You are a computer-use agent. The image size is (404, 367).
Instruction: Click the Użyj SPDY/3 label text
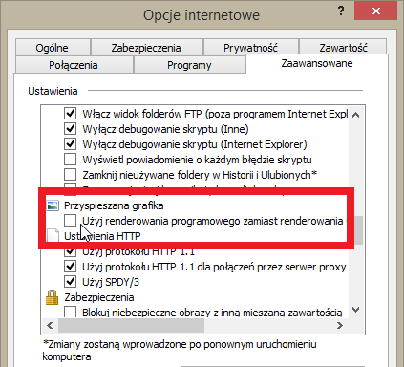tap(111, 282)
